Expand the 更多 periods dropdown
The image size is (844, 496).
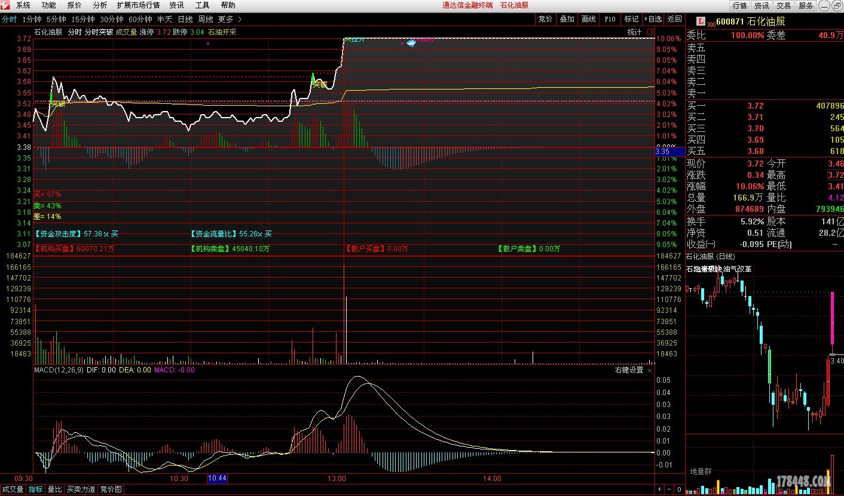pyautogui.click(x=230, y=19)
